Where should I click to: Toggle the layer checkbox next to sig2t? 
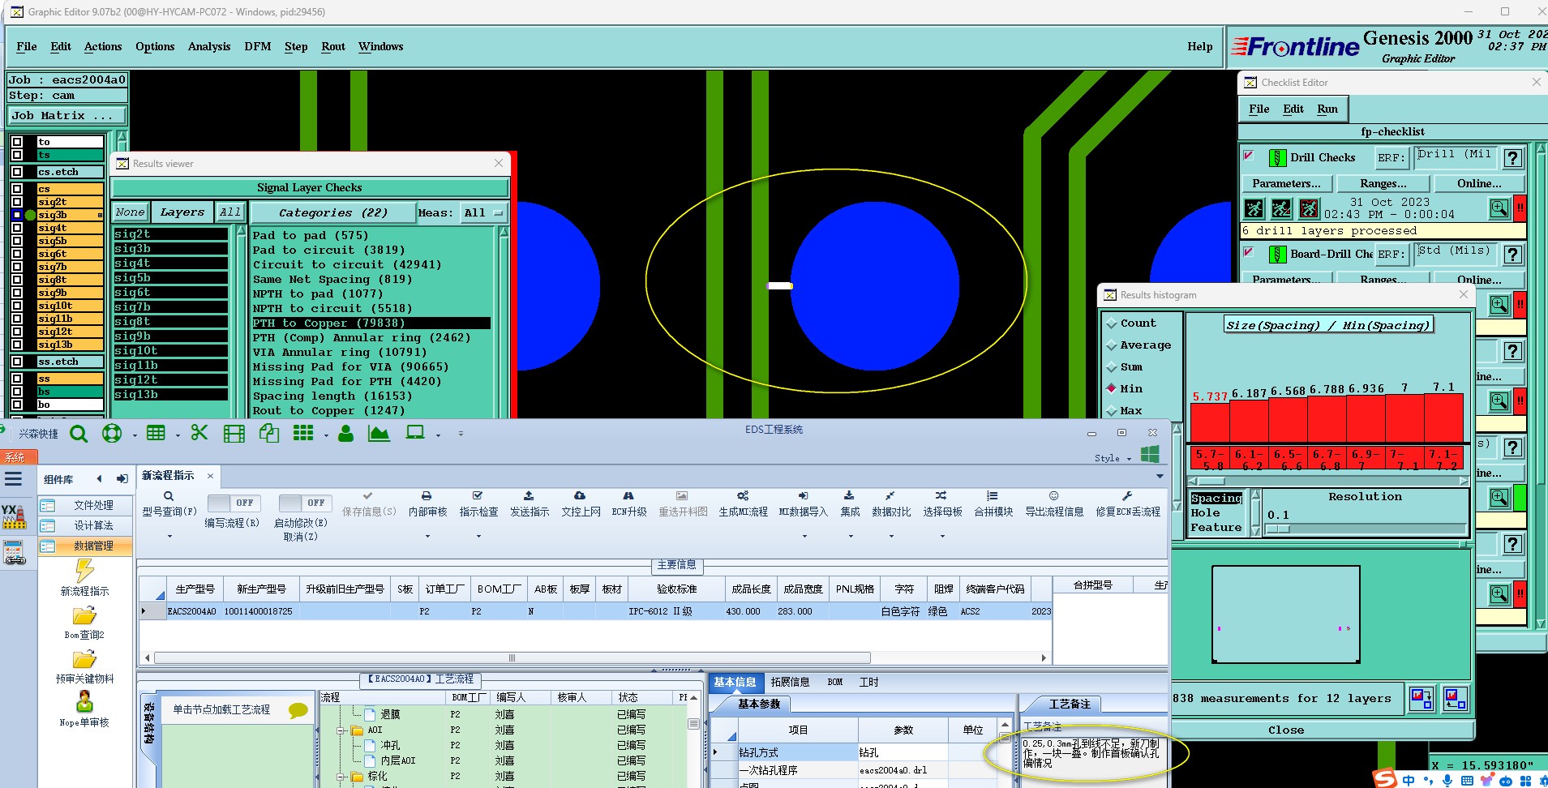(16, 202)
